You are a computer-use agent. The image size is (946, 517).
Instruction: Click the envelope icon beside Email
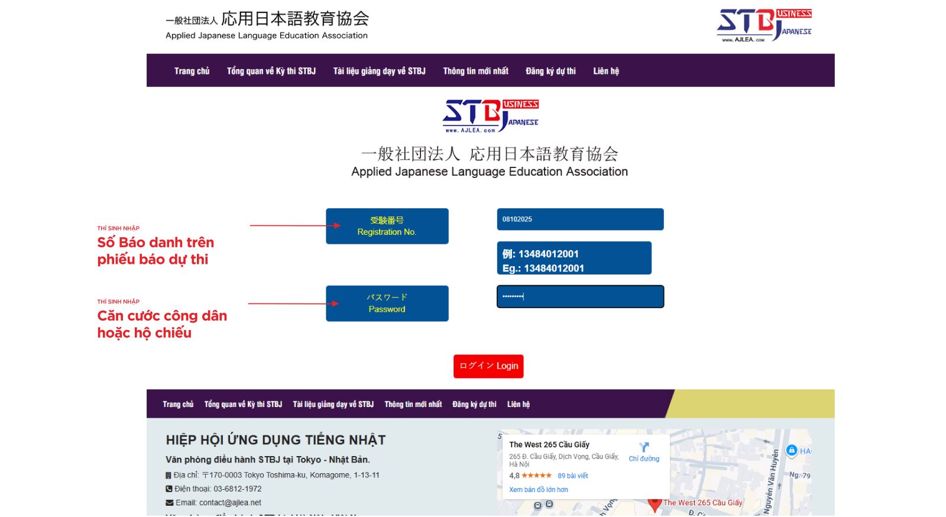pos(169,503)
